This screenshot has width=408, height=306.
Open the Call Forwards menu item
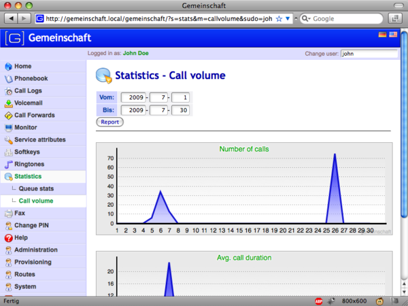click(x=35, y=116)
